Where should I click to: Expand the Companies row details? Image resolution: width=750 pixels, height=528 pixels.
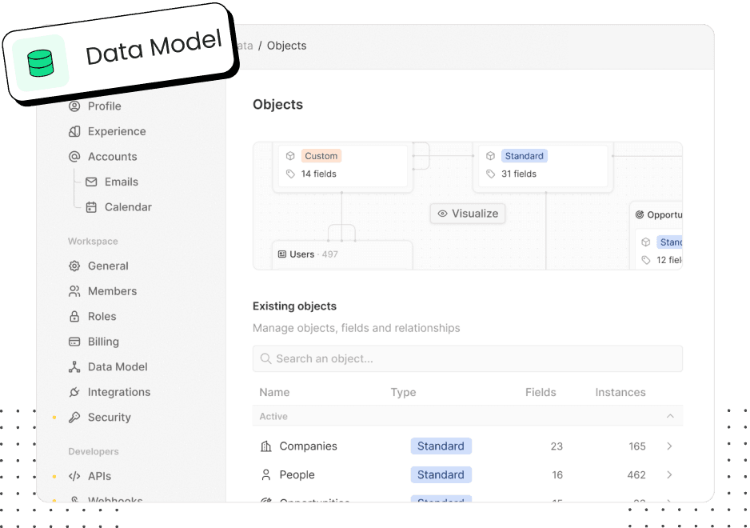(669, 446)
